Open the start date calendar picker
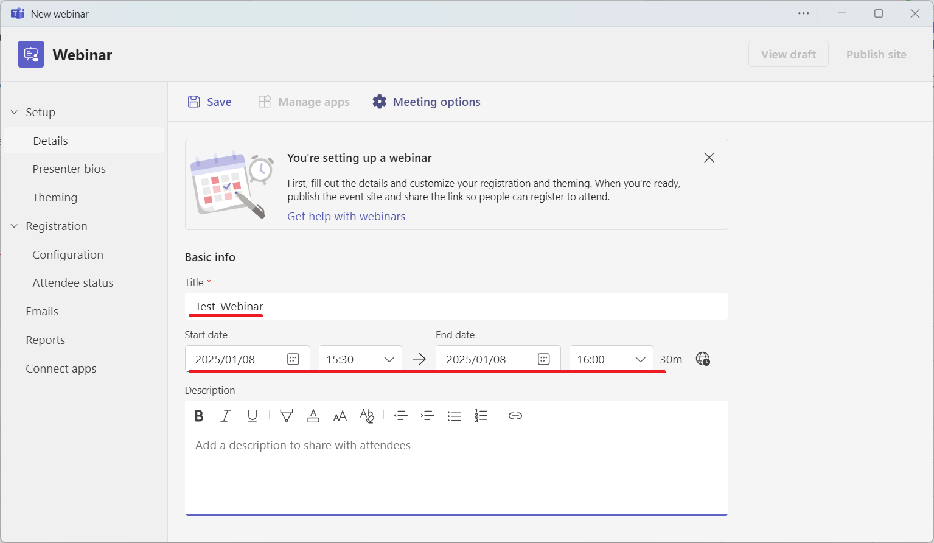Viewport: 934px width, 543px height. coord(293,359)
